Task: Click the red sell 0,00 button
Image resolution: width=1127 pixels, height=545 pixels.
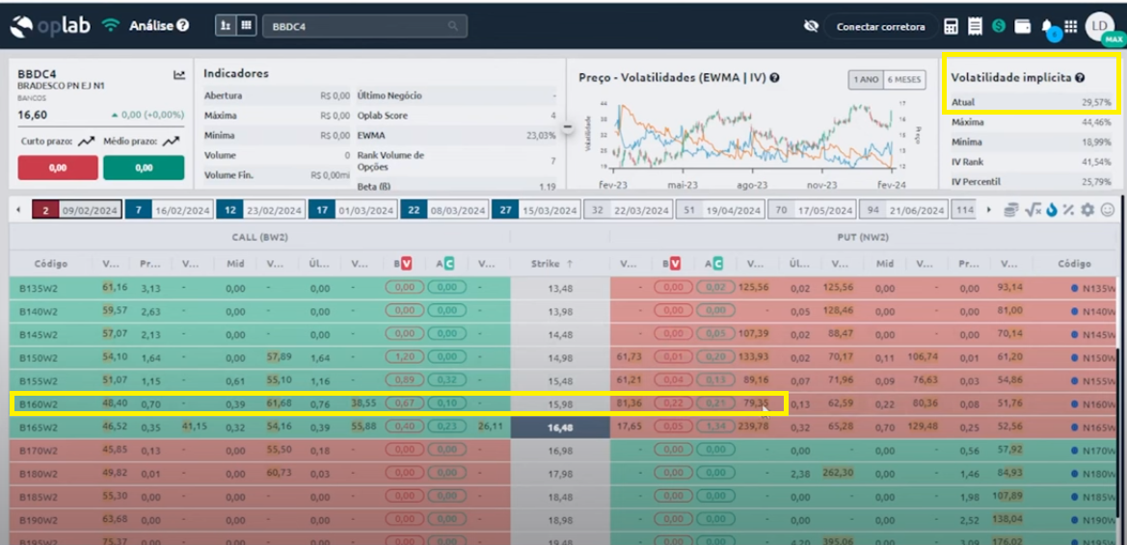Action: (x=58, y=168)
